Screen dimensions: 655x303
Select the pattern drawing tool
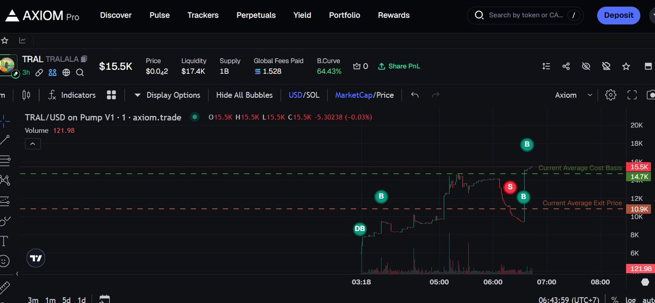click(x=4, y=180)
